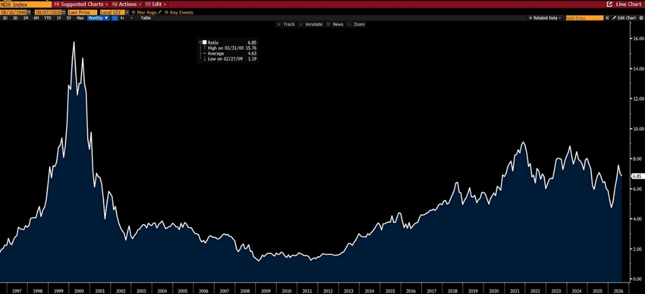
Task: Open the Local CCY currency dropdown
Action: (127, 12)
